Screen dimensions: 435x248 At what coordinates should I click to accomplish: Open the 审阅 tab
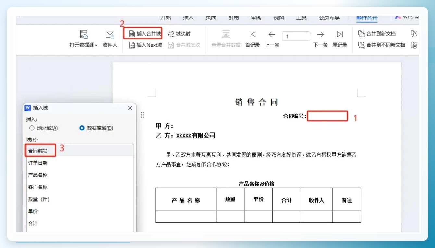(x=256, y=17)
